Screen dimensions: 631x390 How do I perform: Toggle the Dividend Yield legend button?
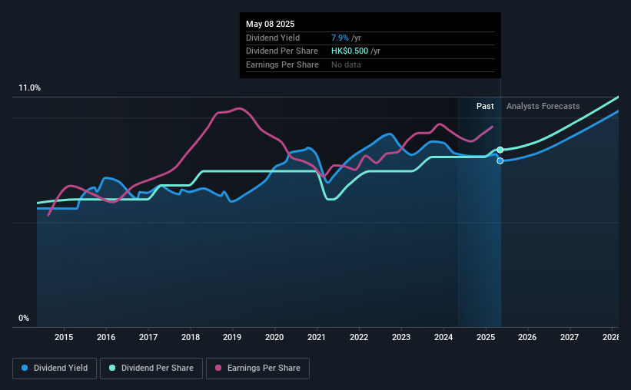pos(55,369)
